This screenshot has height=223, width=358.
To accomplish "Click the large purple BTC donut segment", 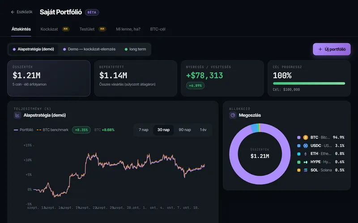I will (x=260, y=180).
